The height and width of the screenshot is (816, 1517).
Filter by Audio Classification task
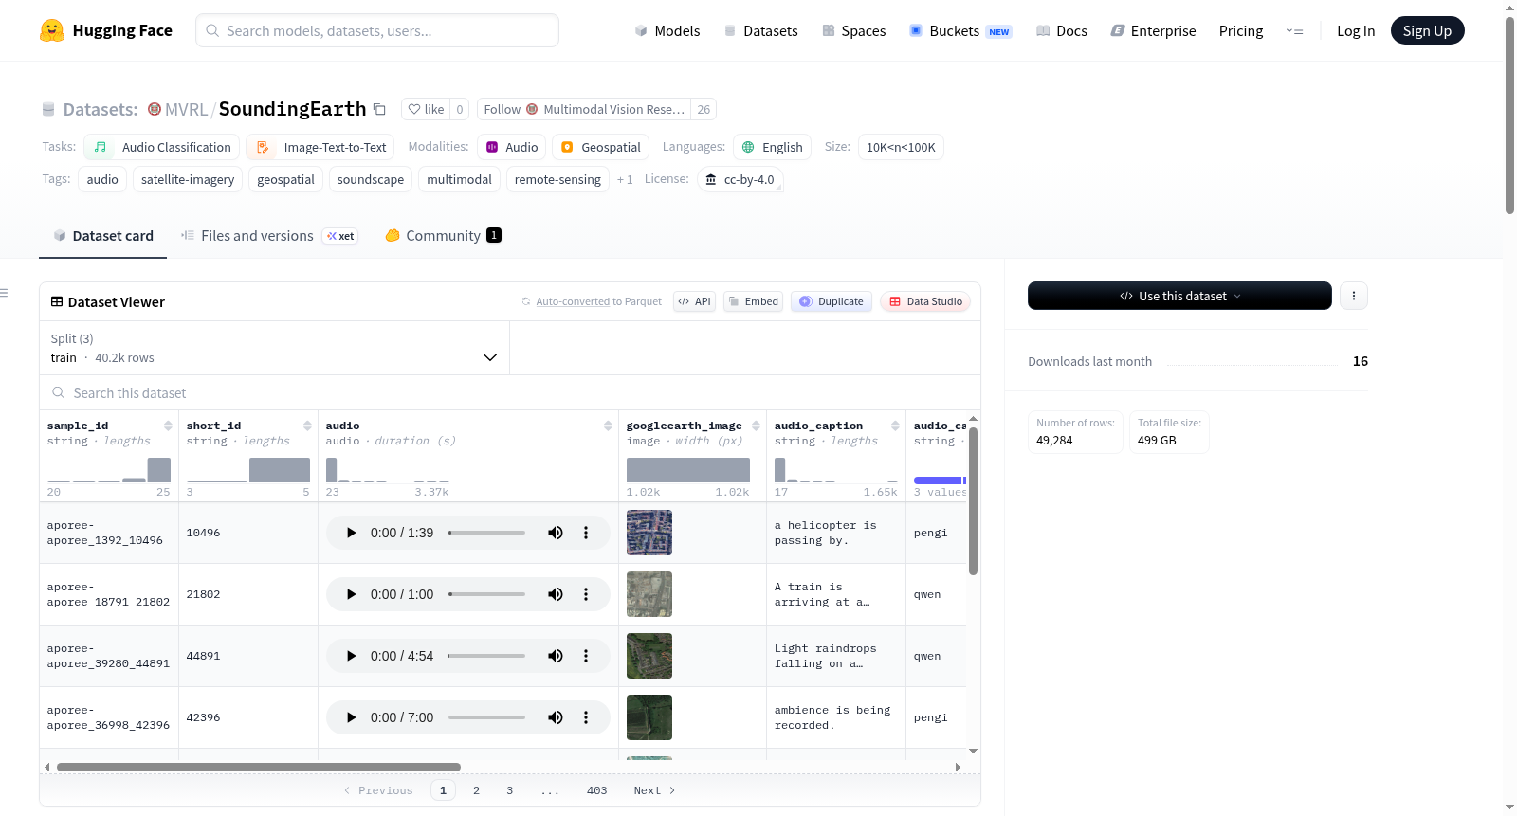coord(162,147)
